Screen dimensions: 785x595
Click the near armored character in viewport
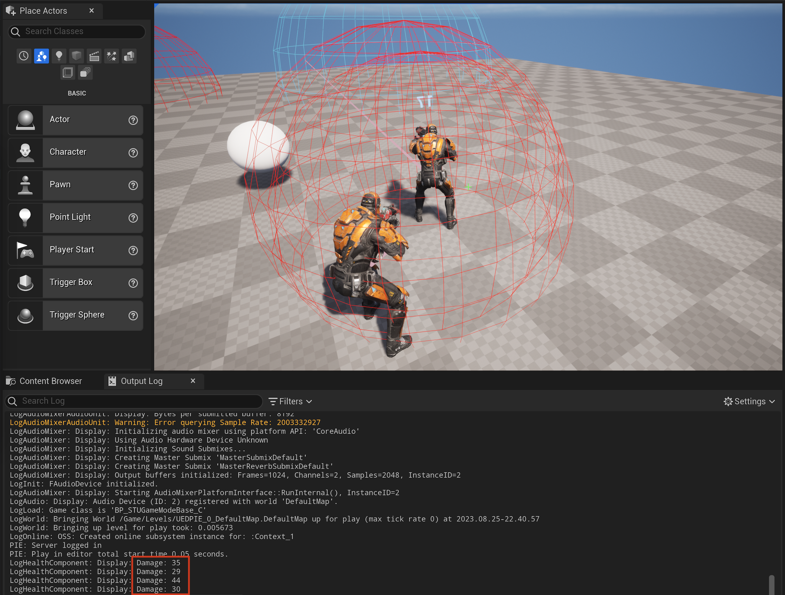pyautogui.click(x=370, y=273)
